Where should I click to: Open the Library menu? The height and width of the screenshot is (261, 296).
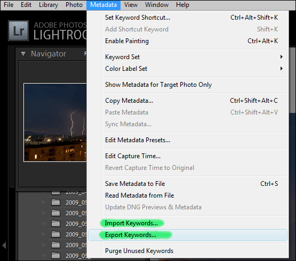pos(49,5)
